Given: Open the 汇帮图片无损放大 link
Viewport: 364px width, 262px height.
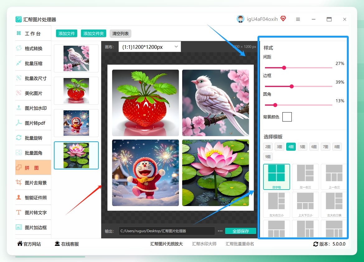Looking at the screenshot, I should click(167, 244).
